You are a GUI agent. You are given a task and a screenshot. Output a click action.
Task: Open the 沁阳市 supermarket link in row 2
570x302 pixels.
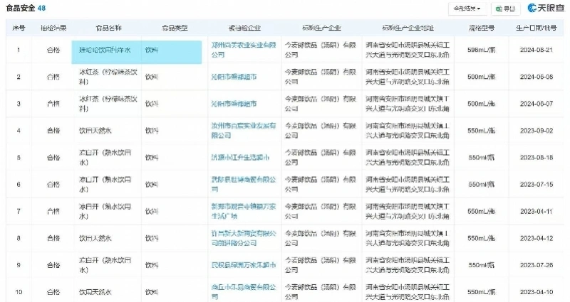coord(234,77)
